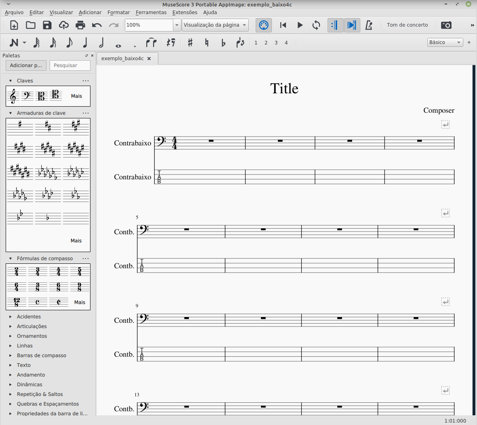Save the score with the floppy disk icon
Viewport: 477px width, 425px height.
pos(47,25)
